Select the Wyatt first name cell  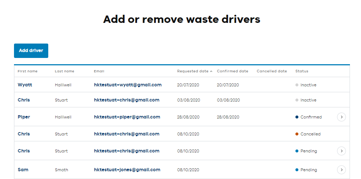coord(25,85)
